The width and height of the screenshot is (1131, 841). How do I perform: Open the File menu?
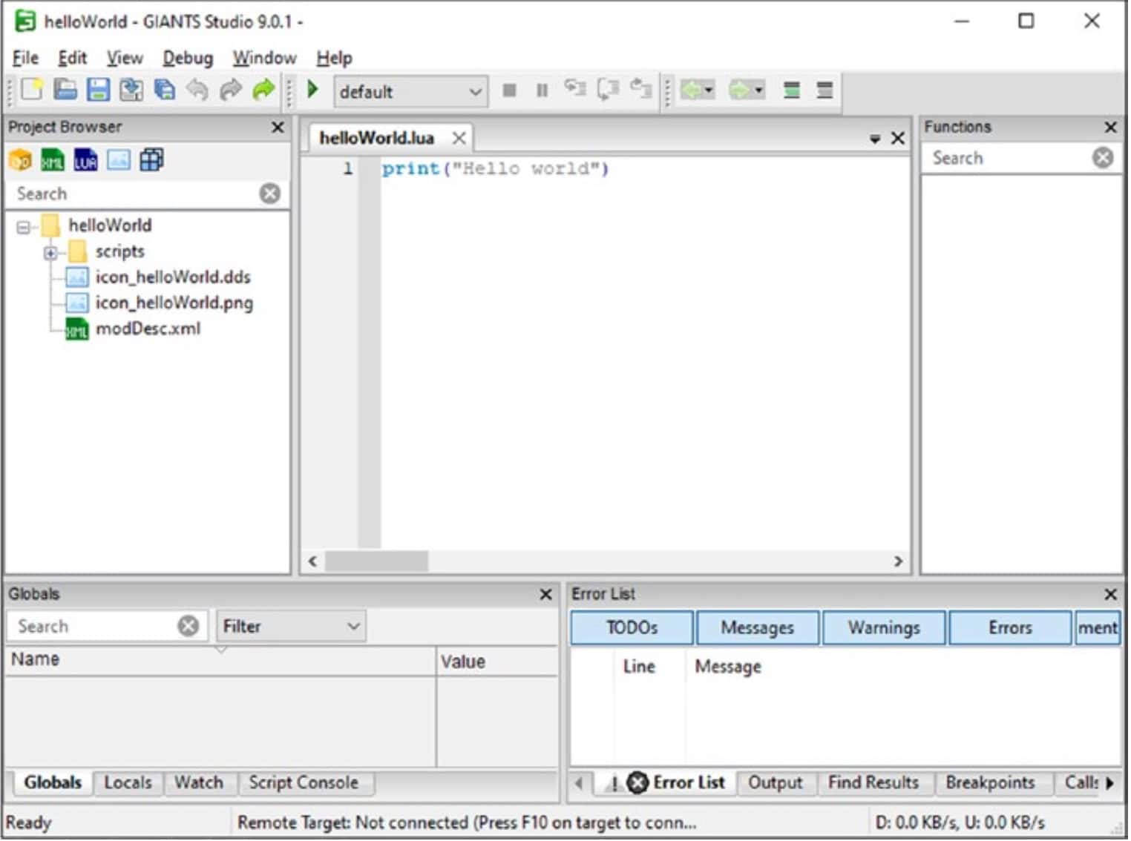26,58
